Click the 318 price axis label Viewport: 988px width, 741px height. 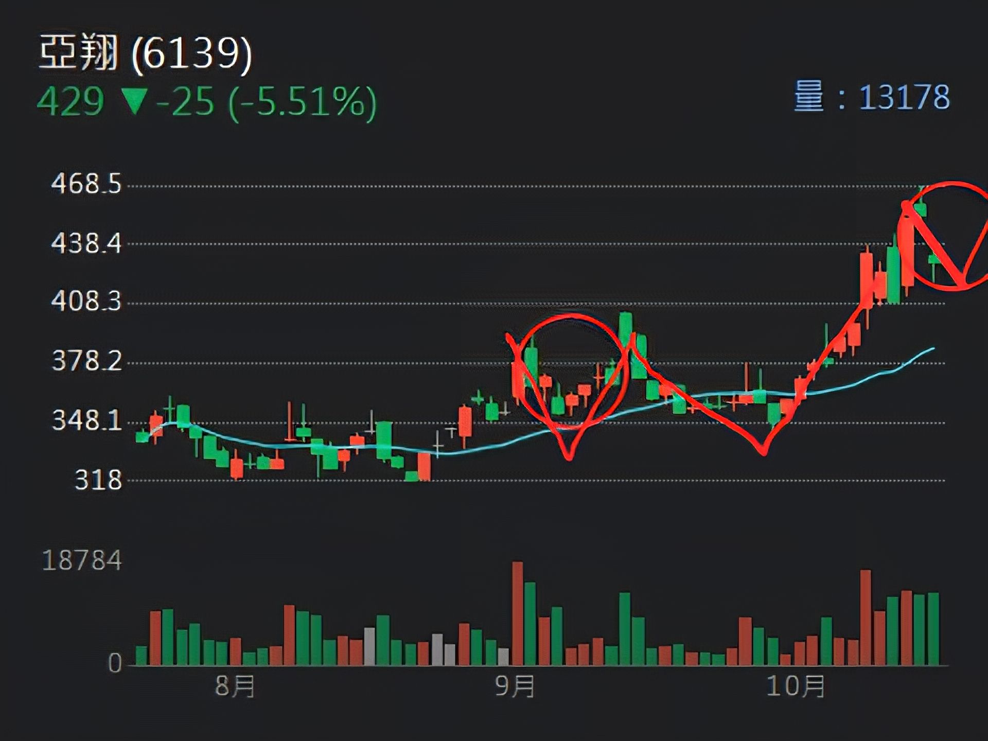(98, 481)
